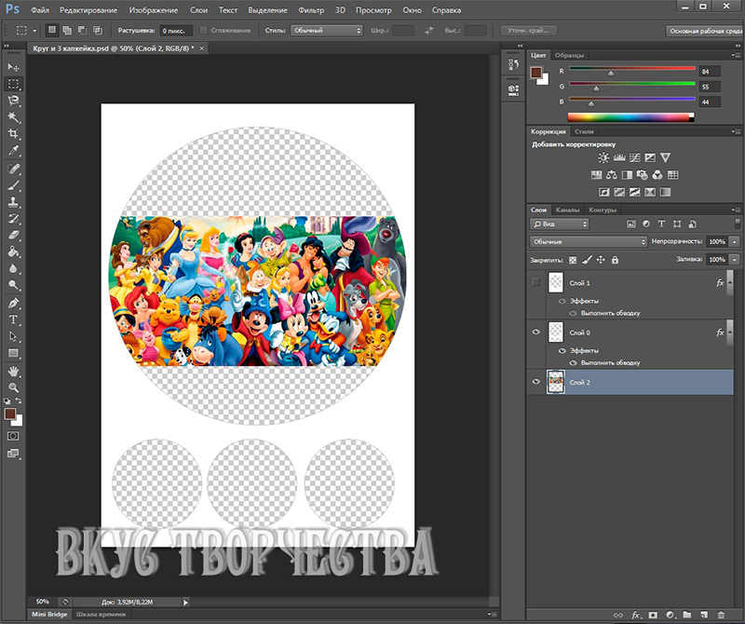The image size is (745, 624).
Task: Switch to Стили tab
Action: [584, 131]
